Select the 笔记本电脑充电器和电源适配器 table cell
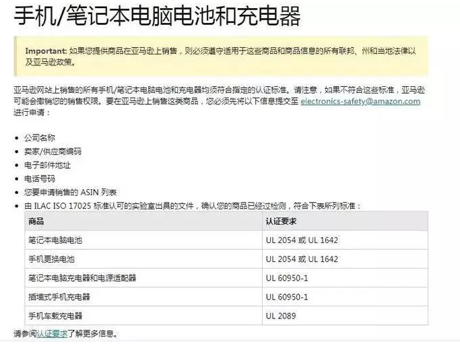This screenshot has width=460, height=344. point(82,277)
